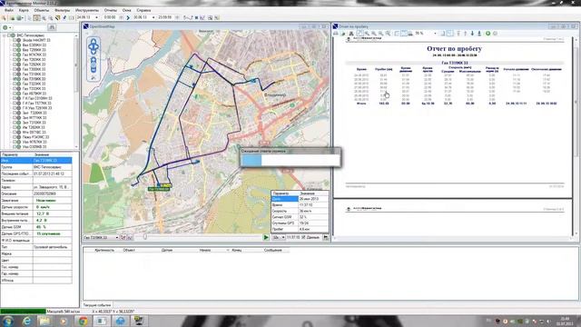Click the zoom-out magnifier in main toolbar
The height and width of the screenshot is (327, 581).
51,17
